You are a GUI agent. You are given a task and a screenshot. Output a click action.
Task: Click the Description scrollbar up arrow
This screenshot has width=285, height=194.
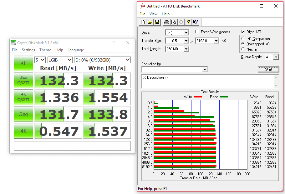click(x=276, y=78)
